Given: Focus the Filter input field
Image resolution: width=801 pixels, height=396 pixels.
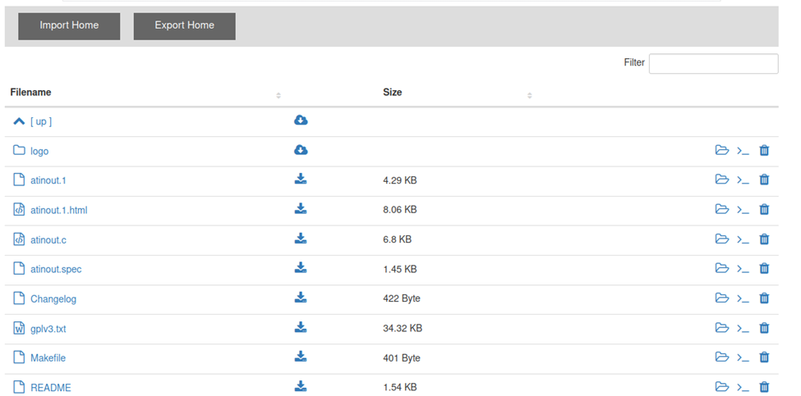Looking at the screenshot, I should pos(713,64).
